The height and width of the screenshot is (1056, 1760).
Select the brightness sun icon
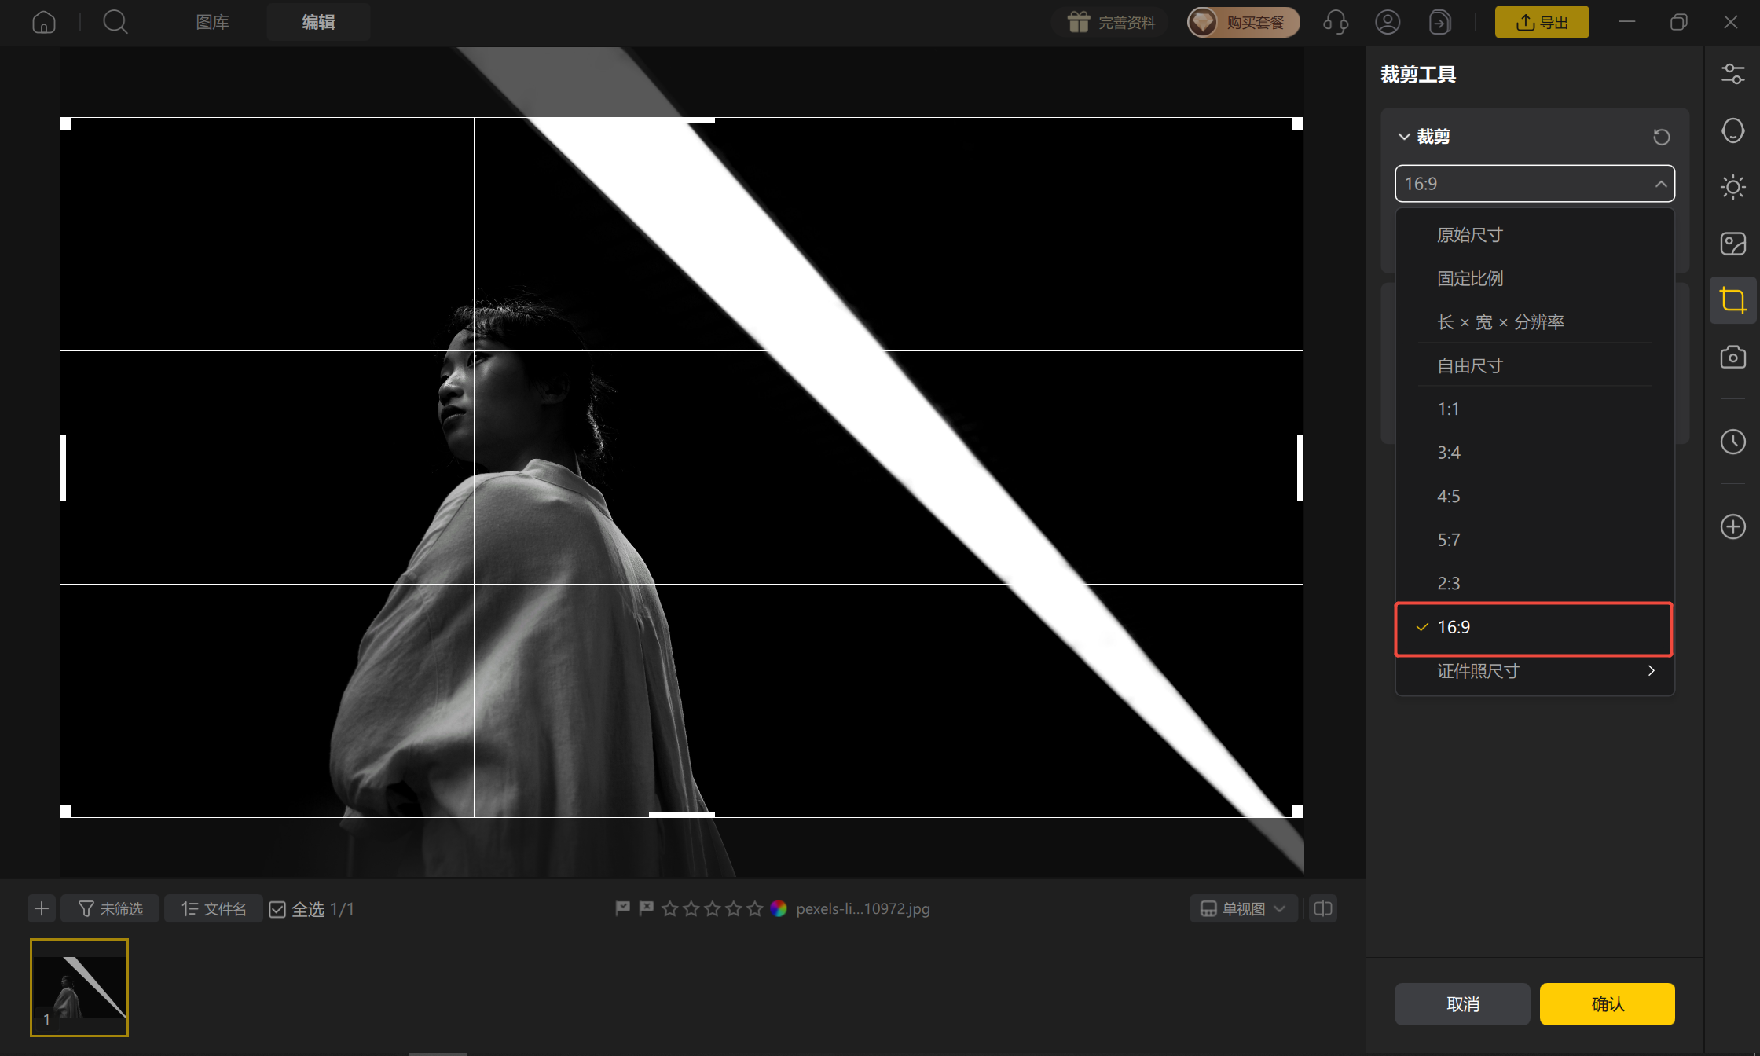point(1732,187)
